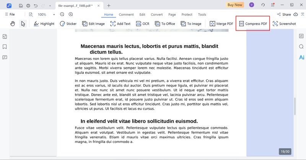This screenshot has width=306, height=160.
Task: Open the hamburger menu with notification dot
Action: pos(273,5)
